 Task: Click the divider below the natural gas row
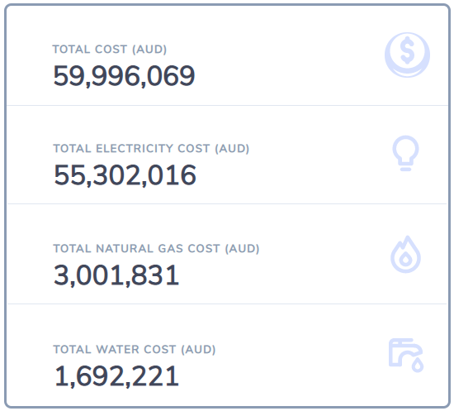click(x=227, y=304)
